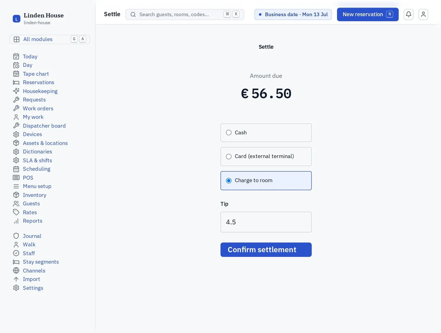The image size is (441, 333).
Task: Select the Cash payment option
Action: point(266,133)
